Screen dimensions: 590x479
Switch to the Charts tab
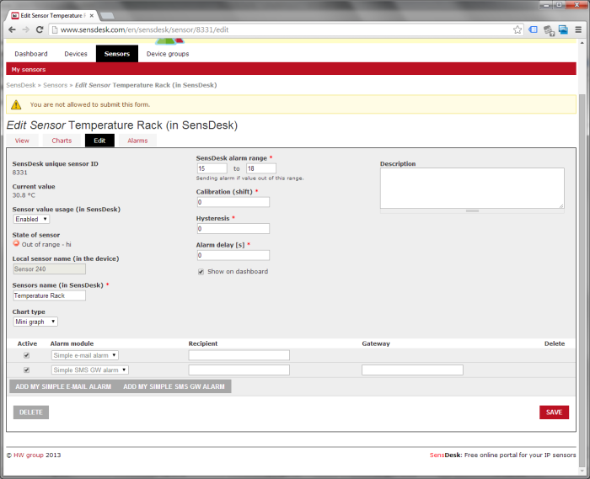(62, 141)
